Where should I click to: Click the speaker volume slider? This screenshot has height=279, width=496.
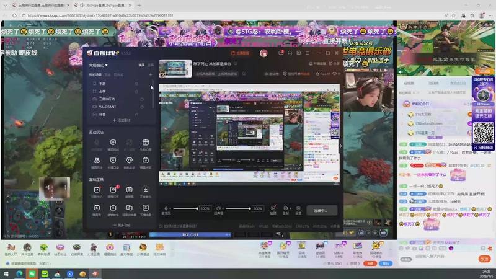(238, 209)
